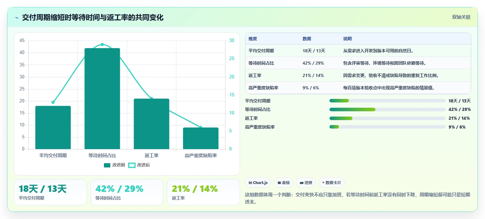Click description starting 包含评审等待
Viewport: 485px width, 219px height.
385,63
